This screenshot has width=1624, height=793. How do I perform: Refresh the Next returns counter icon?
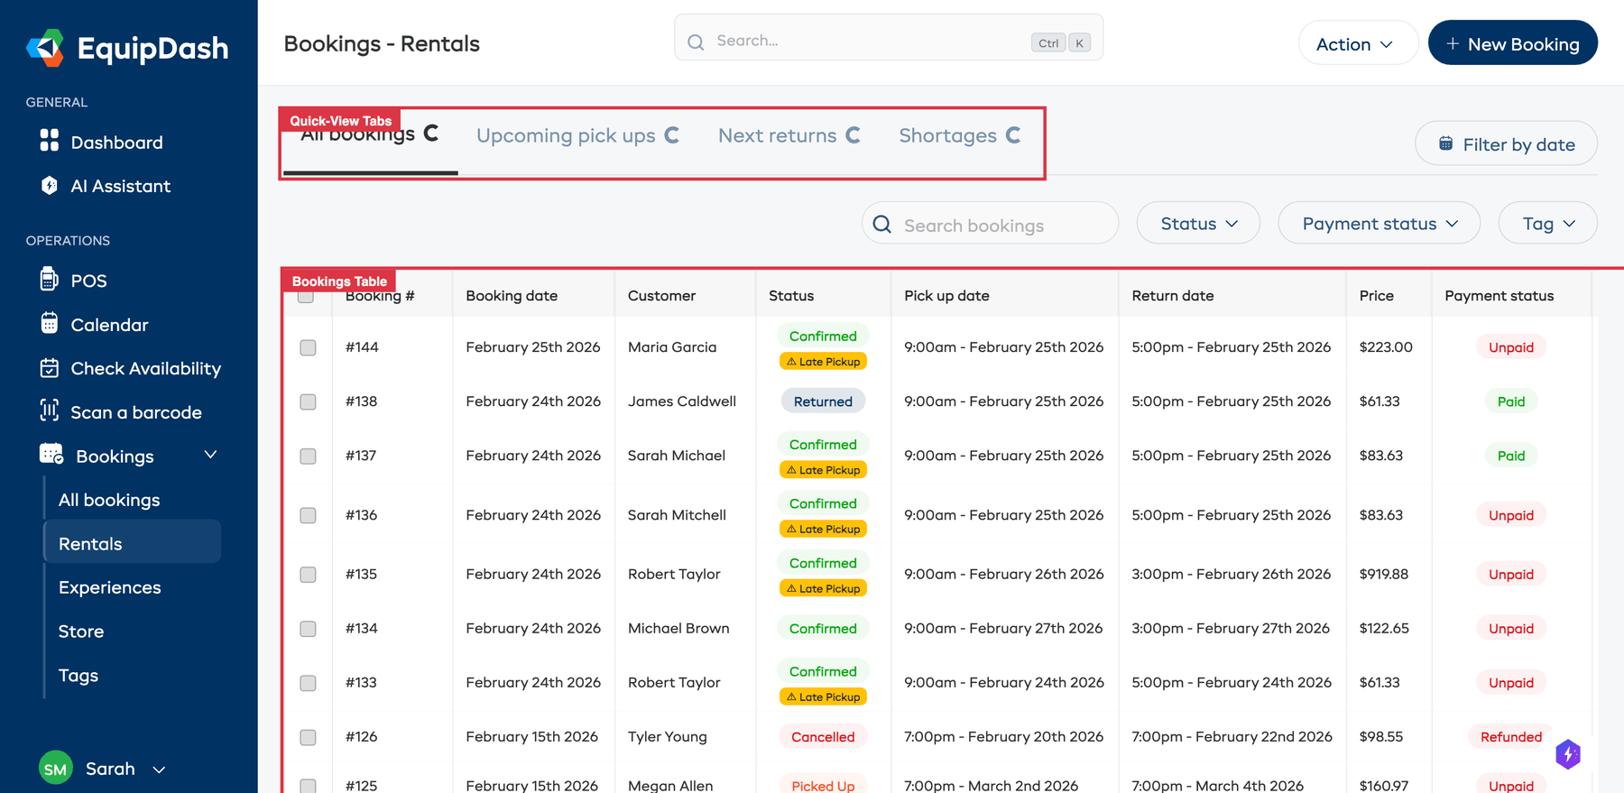[853, 135]
